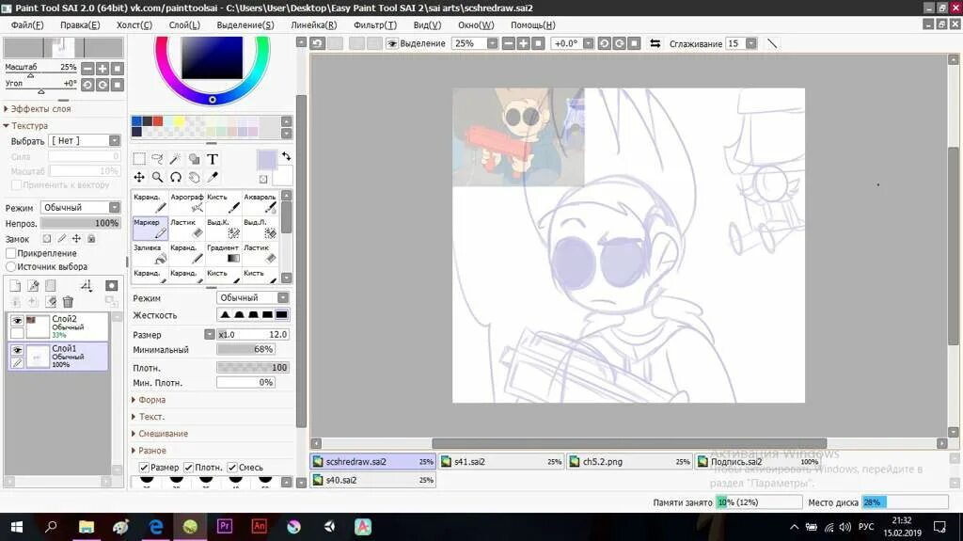The width and height of the screenshot is (963, 541).
Task: Zoom in with navigator plus button
Action: pyautogui.click(x=103, y=69)
